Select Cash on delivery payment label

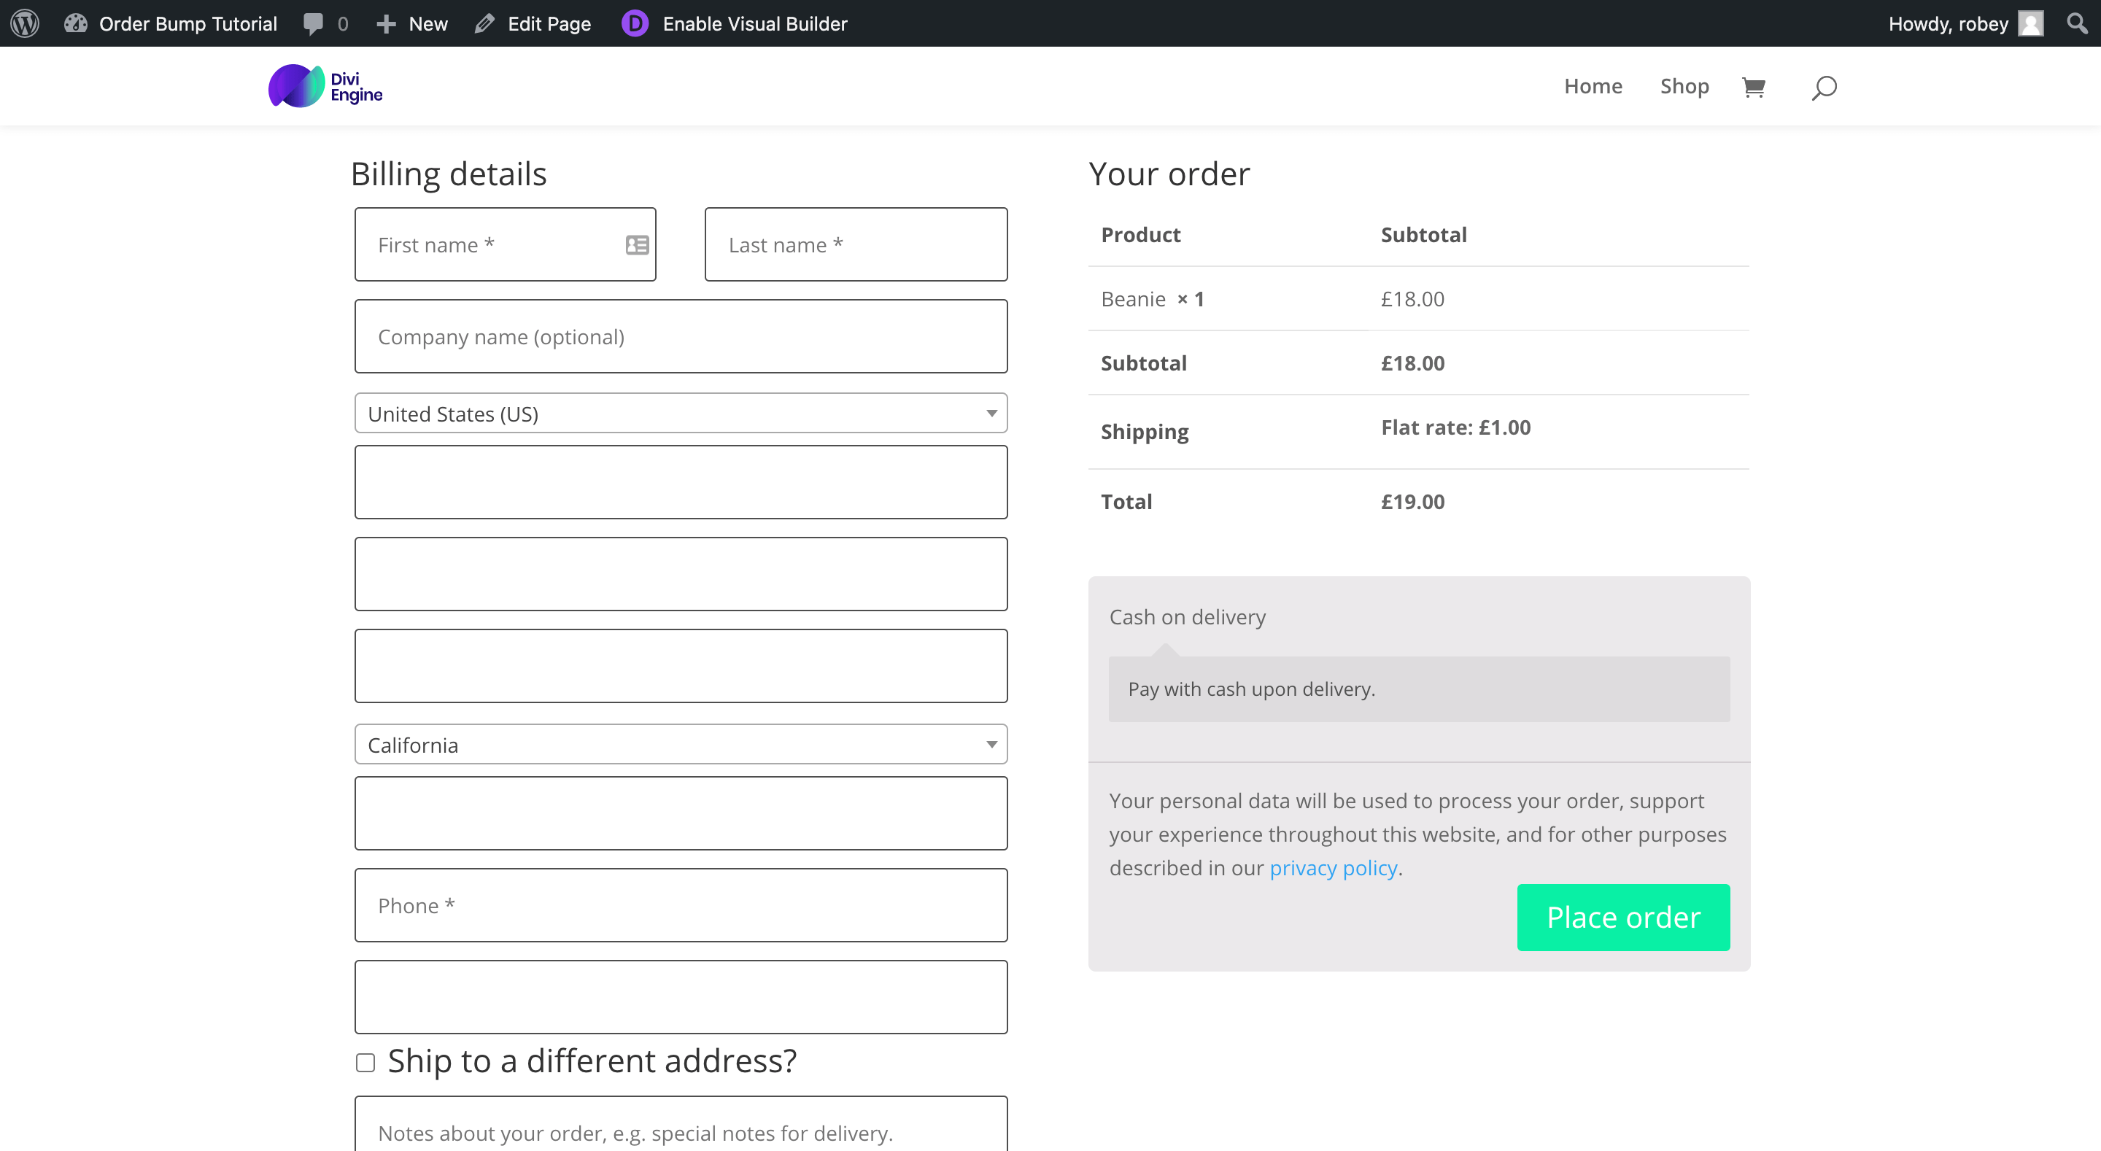click(1187, 618)
